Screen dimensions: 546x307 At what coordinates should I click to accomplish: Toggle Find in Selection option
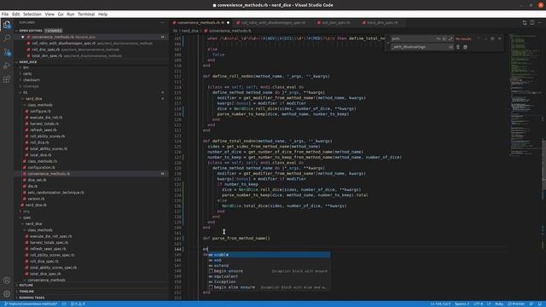[492, 38]
